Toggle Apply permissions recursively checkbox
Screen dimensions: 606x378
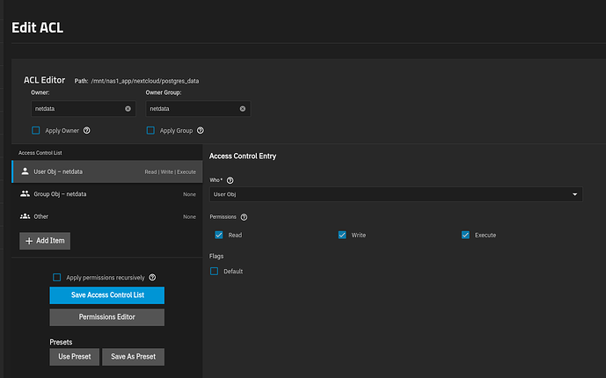57,277
